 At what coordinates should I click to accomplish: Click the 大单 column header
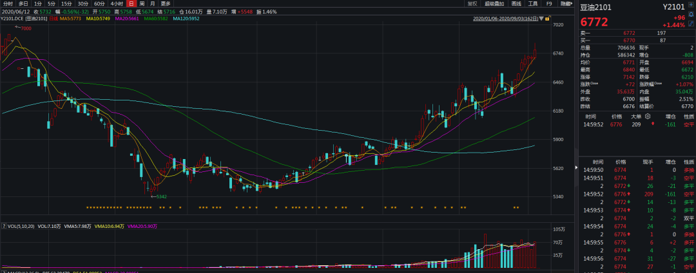click(637, 116)
